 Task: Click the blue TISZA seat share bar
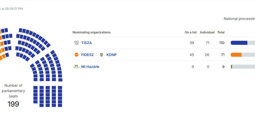point(239,43)
